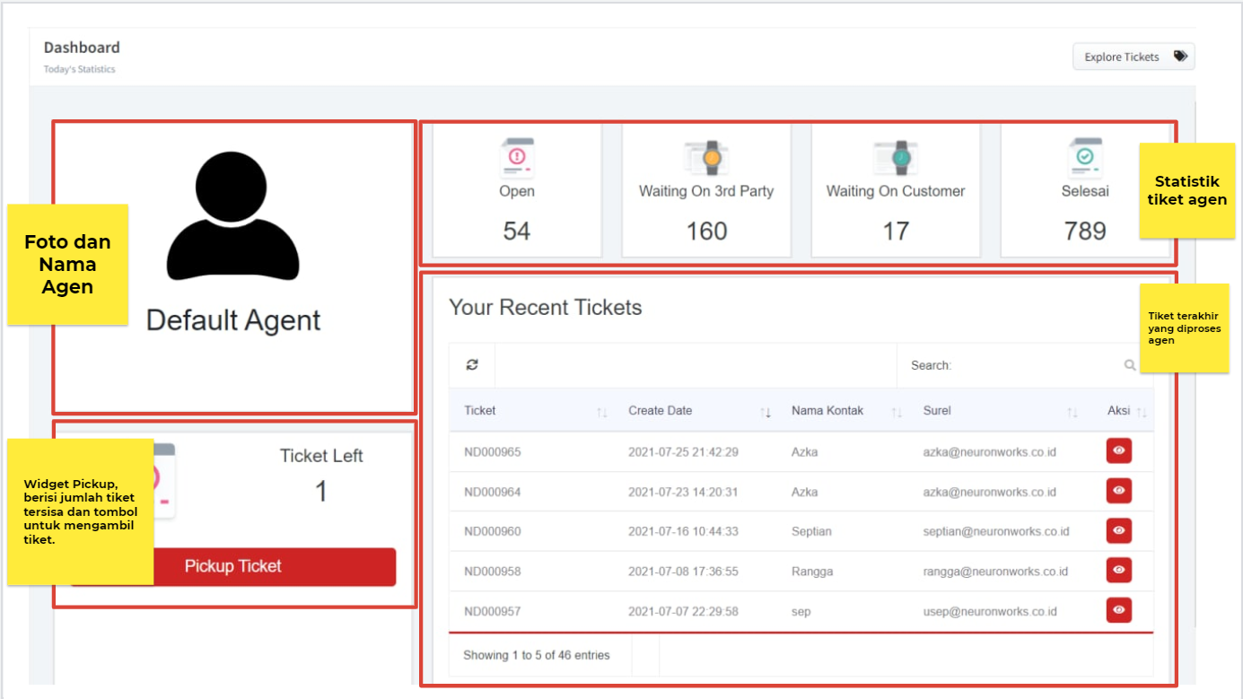Sort table by Nama Kontak column
Image resolution: width=1243 pixels, height=699 pixels.
(896, 412)
